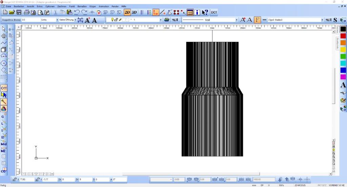347x187 pixels.
Task: Toggle the Off snap button
Action: pyautogui.click(x=4, y=88)
